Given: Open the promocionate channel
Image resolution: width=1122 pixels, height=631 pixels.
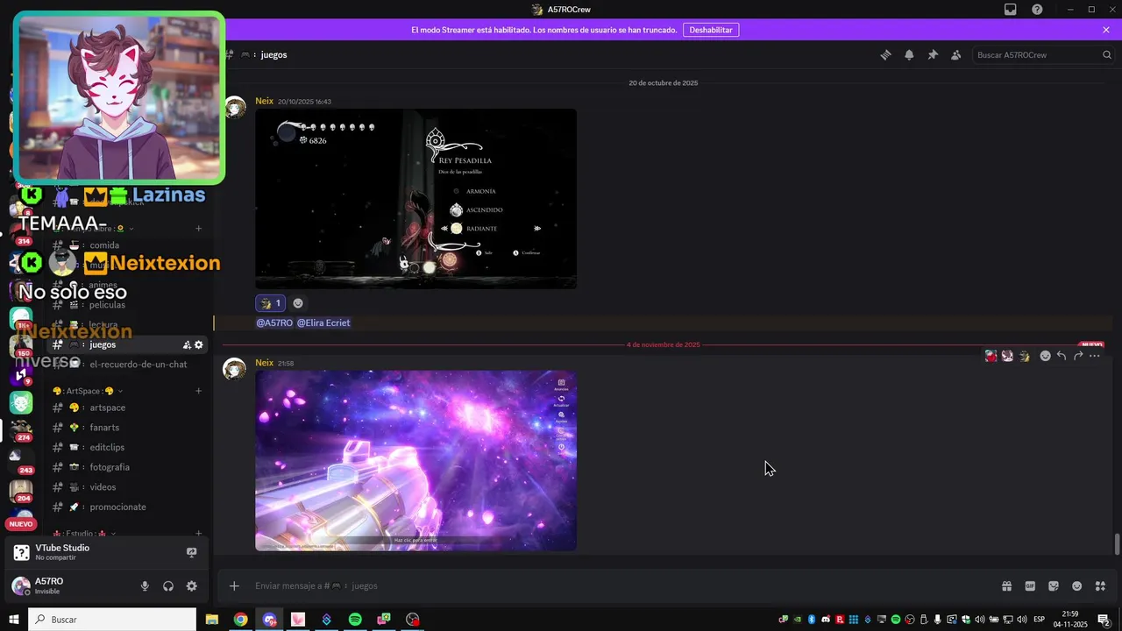Looking at the screenshot, I should click(x=128, y=507).
